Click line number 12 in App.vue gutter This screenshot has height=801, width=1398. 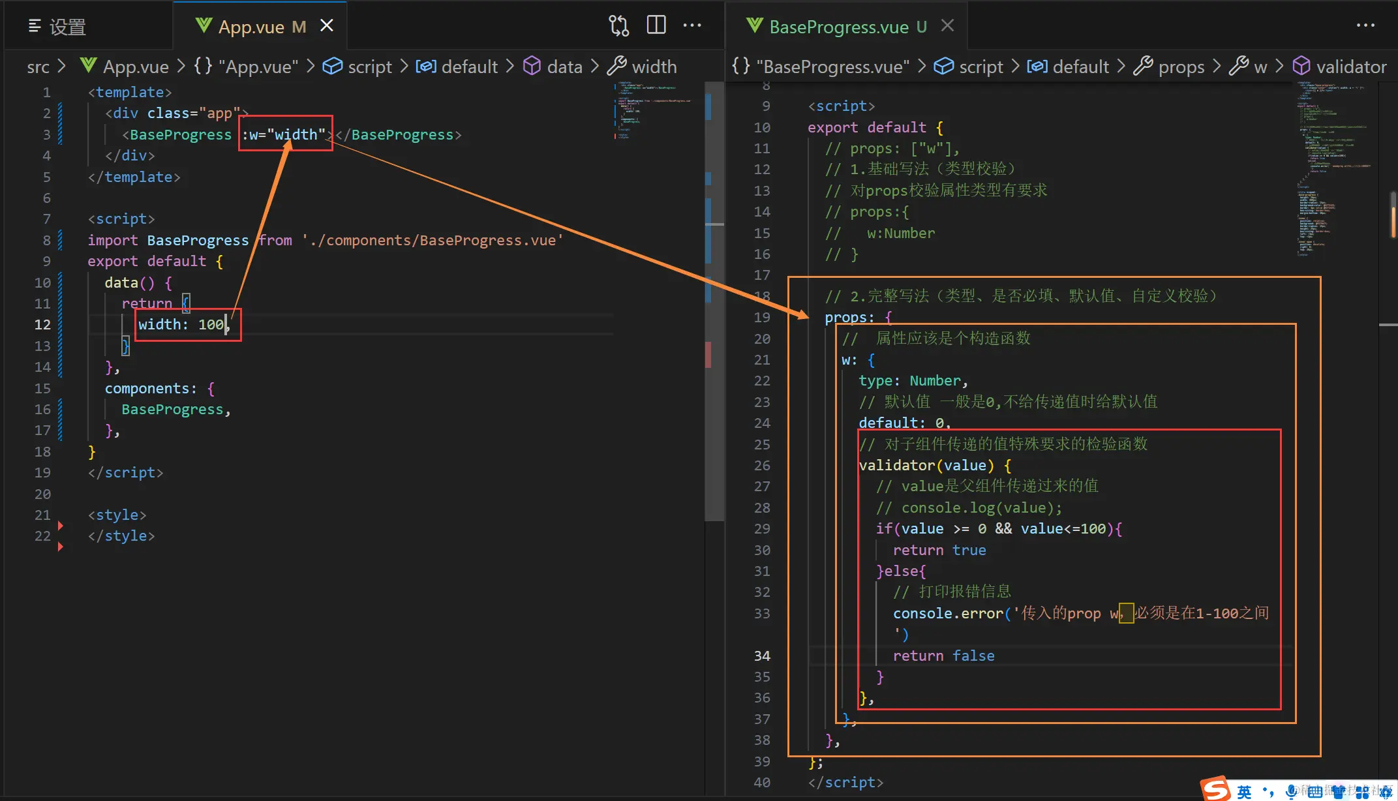[x=42, y=324]
